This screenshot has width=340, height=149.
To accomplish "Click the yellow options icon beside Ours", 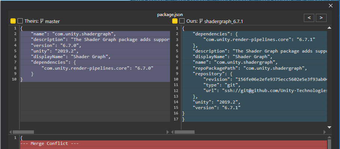I will pos(175,21).
